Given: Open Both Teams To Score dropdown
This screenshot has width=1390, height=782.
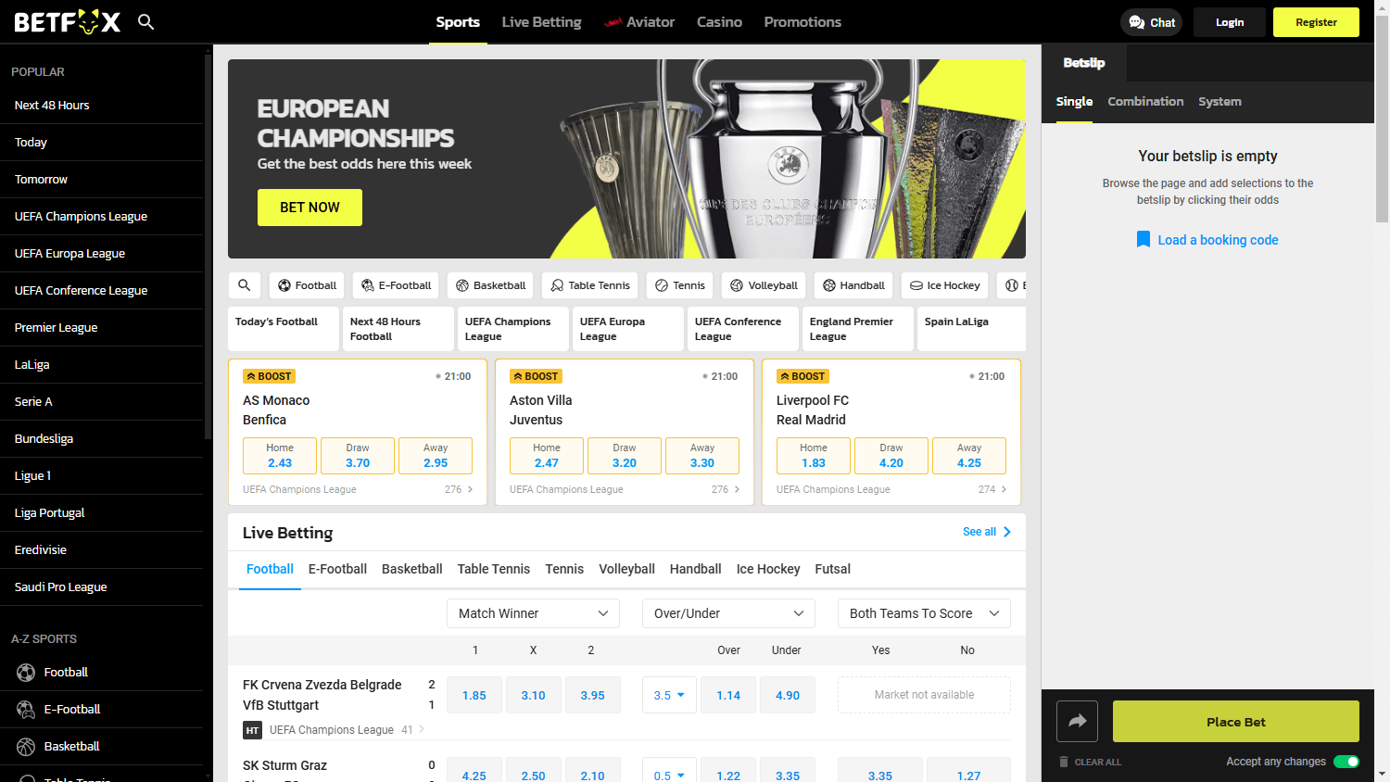Looking at the screenshot, I should 924,613.
